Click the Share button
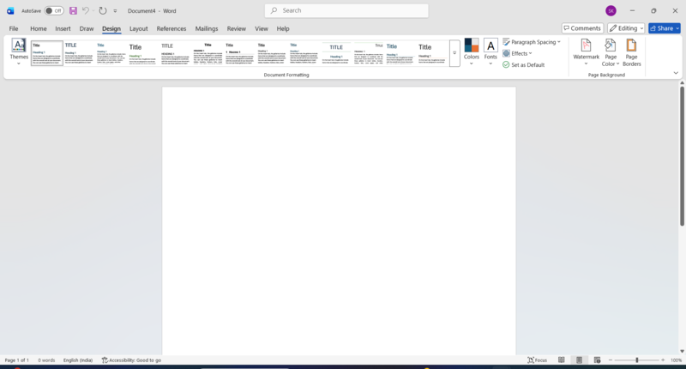The image size is (686, 369). click(665, 28)
